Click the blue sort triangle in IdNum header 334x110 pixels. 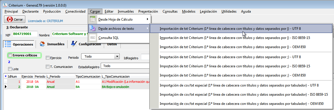(x=5, y=76)
